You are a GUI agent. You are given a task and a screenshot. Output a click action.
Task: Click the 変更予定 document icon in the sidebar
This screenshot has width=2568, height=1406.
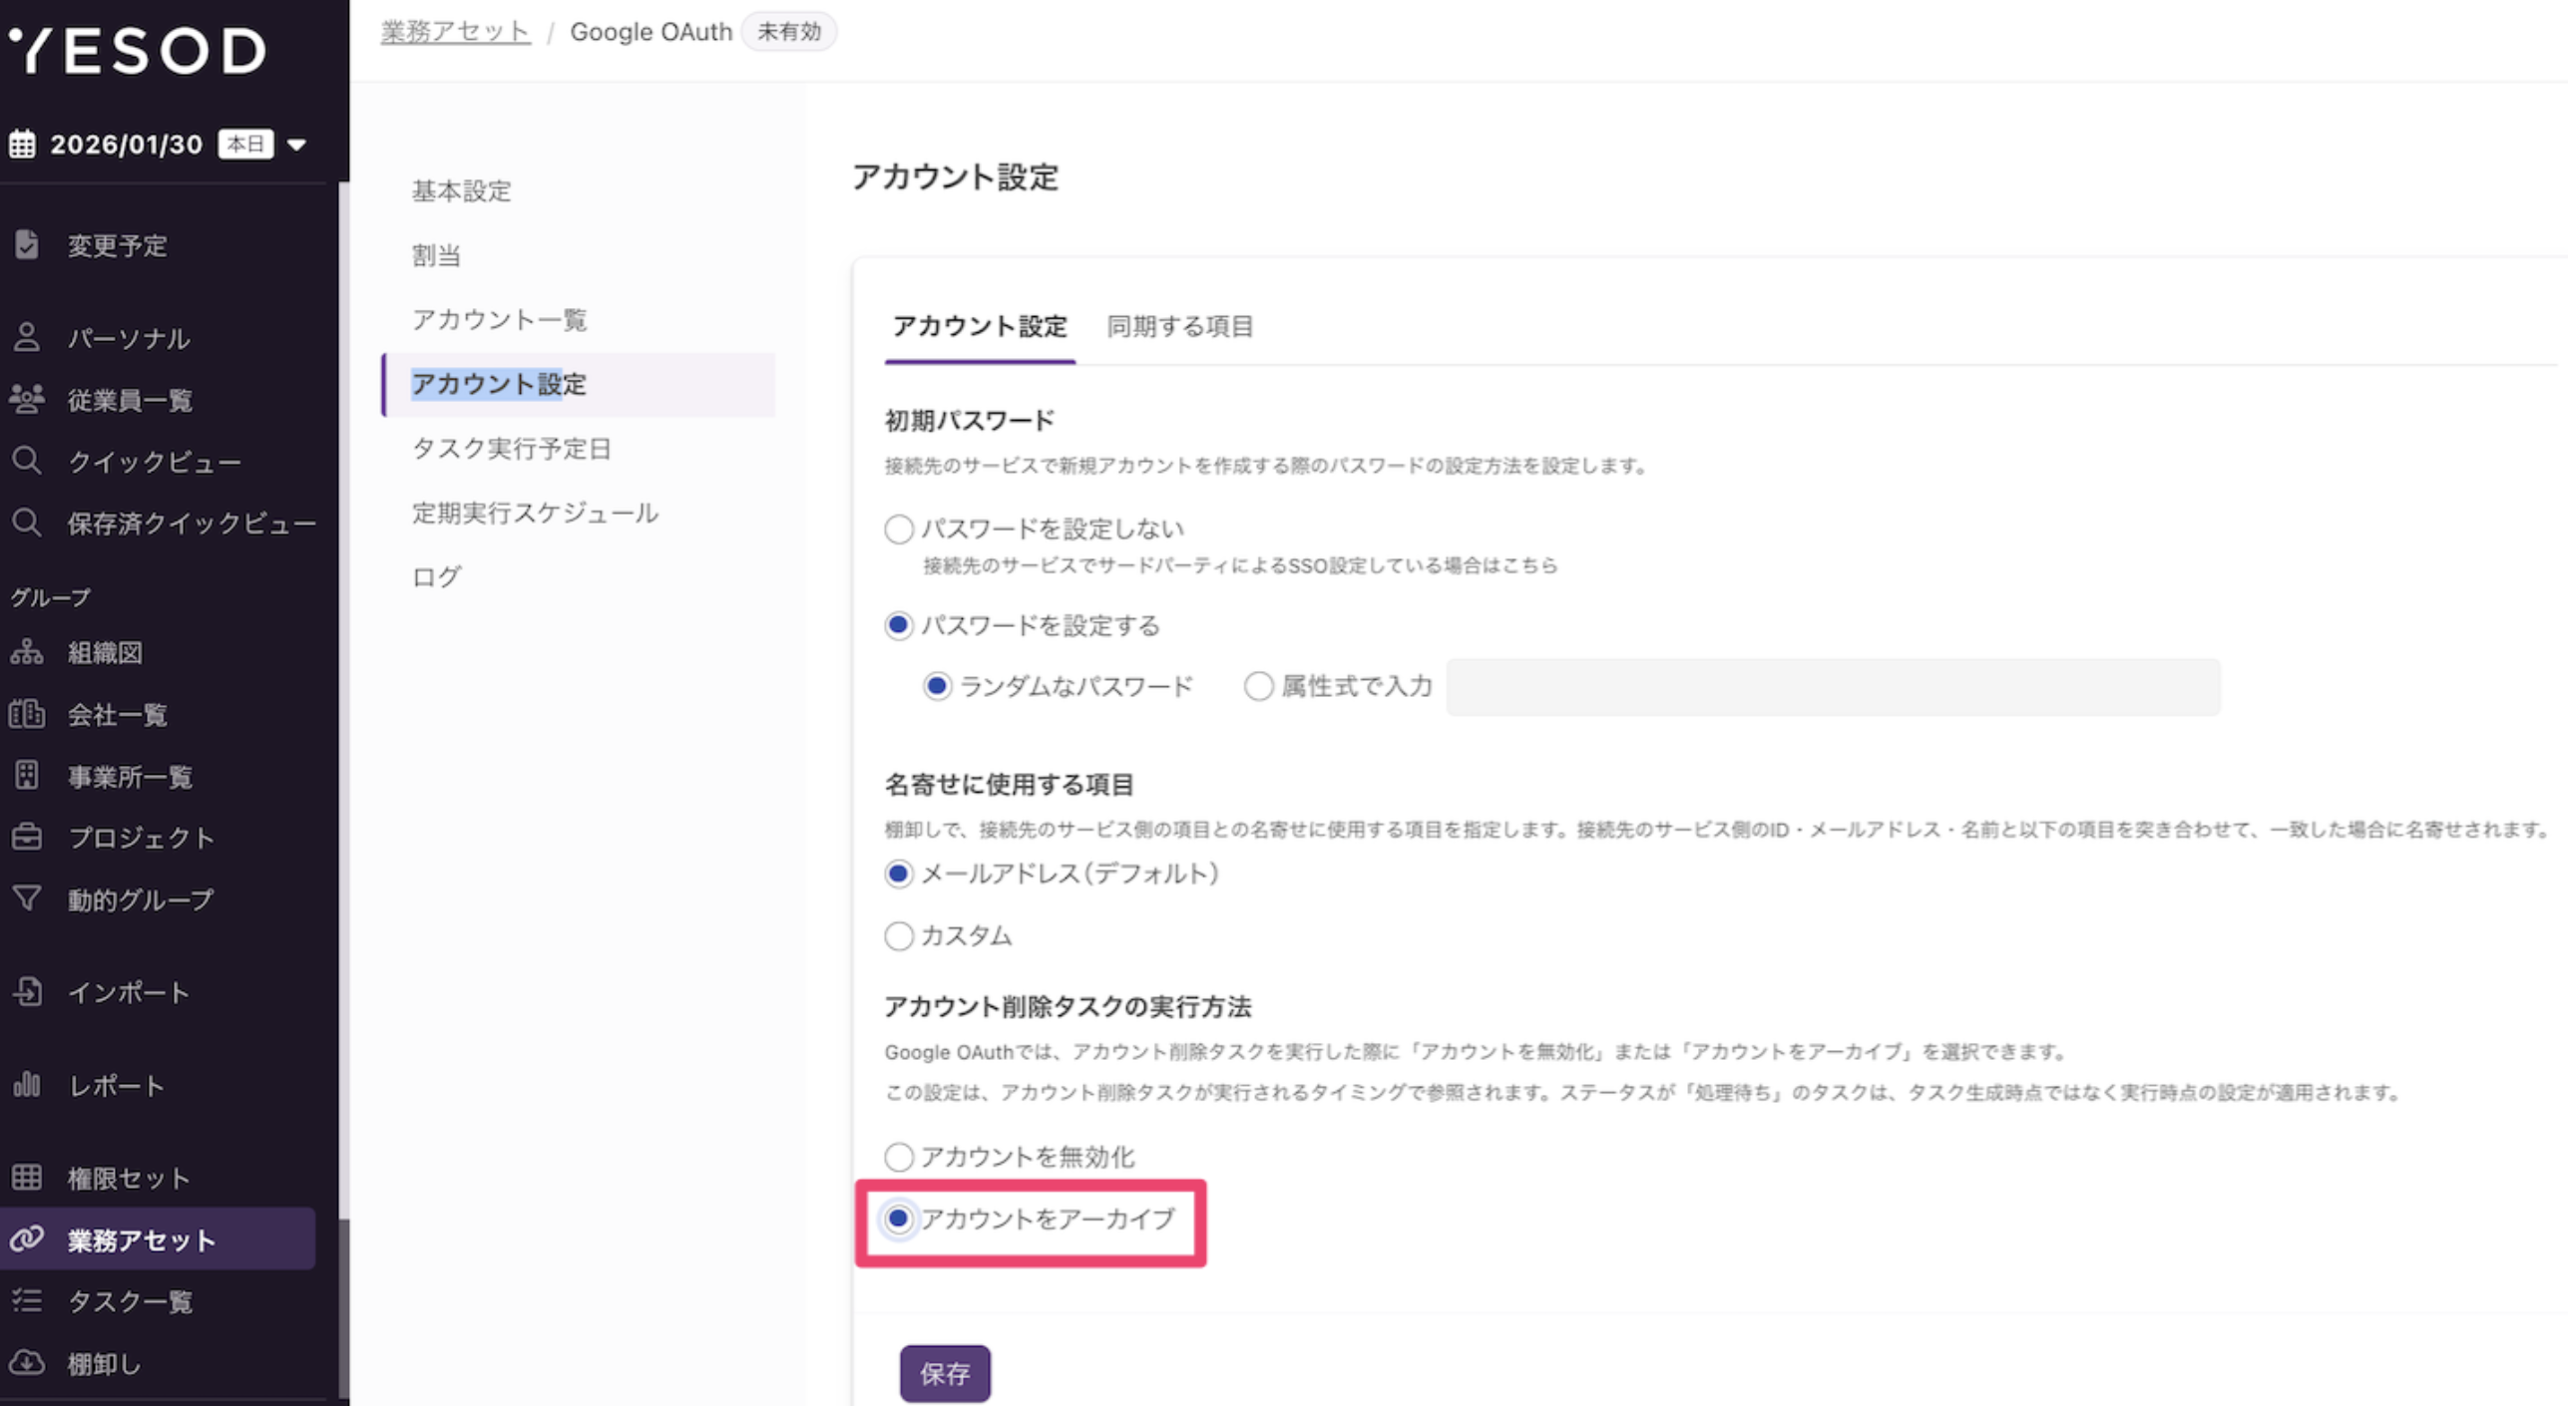[x=27, y=244]
